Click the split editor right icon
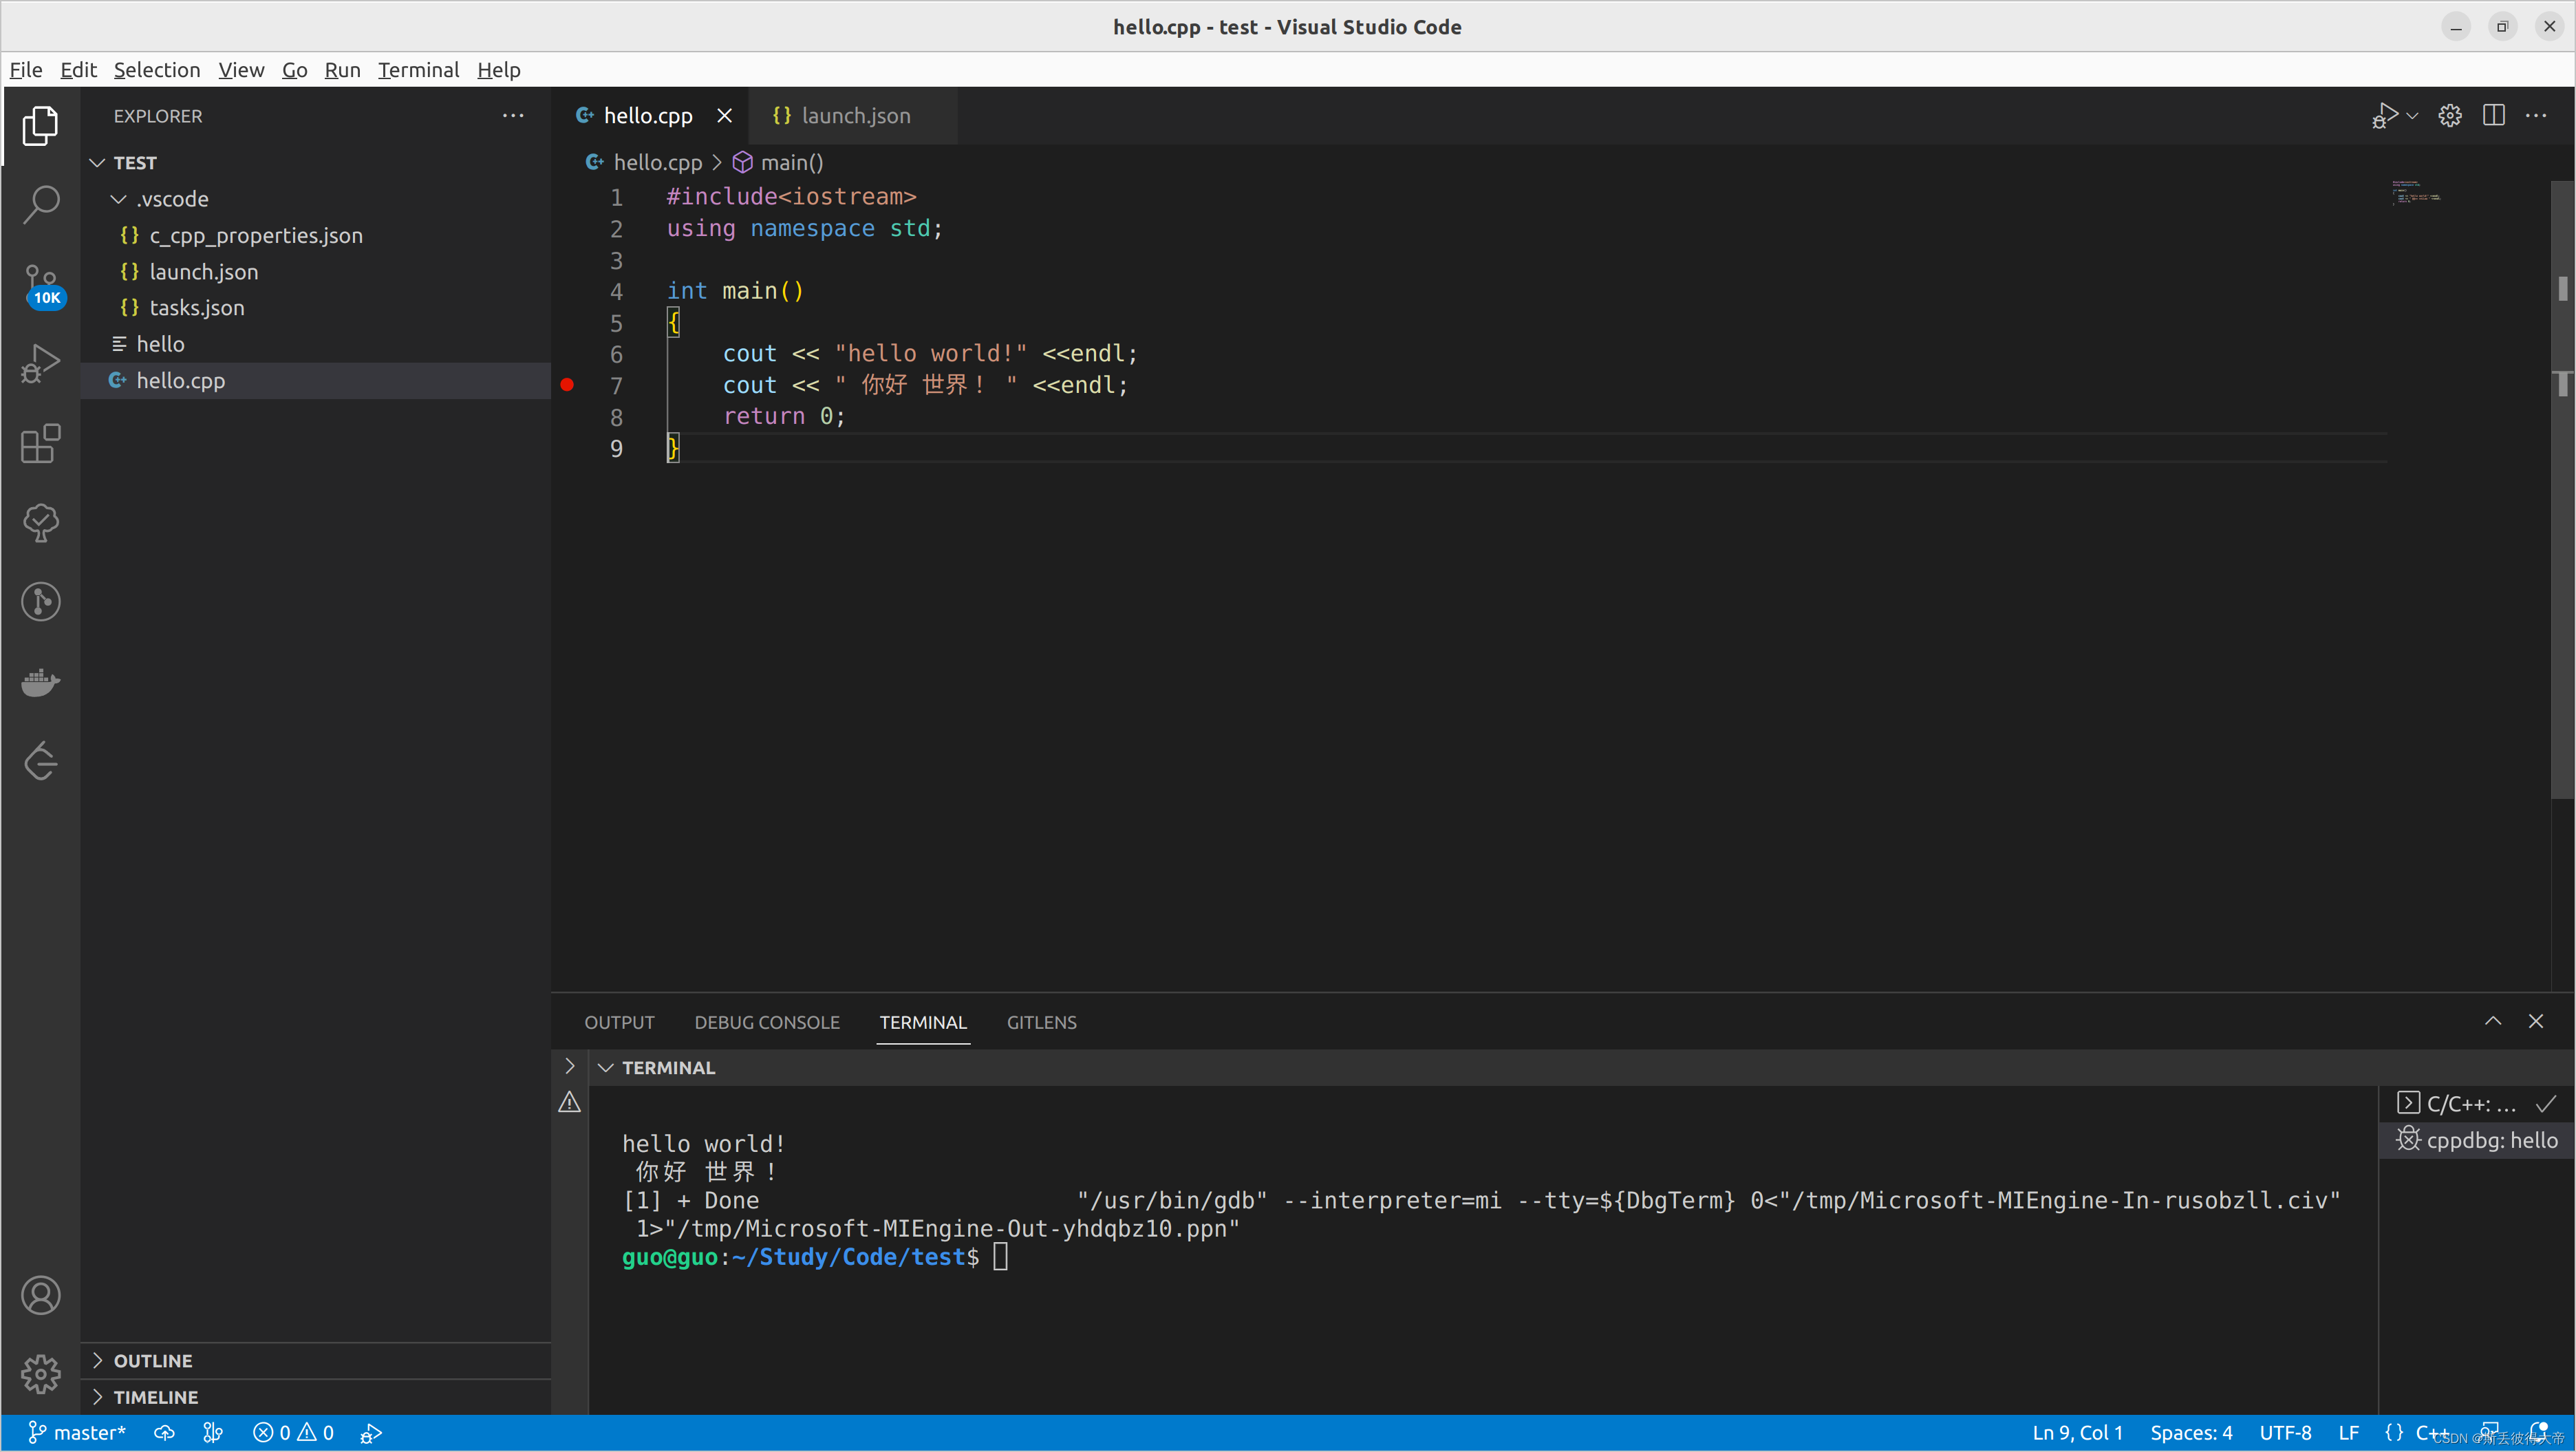This screenshot has width=2576, height=1452. coord(2493,116)
